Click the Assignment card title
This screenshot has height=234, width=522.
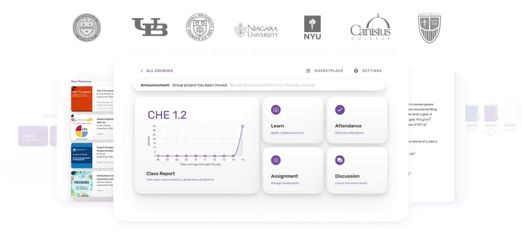tap(284, 176)
